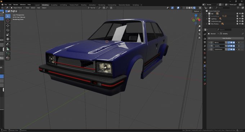Hide the Car collection in viewport
Screen dimensions: 245x132
(x=240, y=14)
